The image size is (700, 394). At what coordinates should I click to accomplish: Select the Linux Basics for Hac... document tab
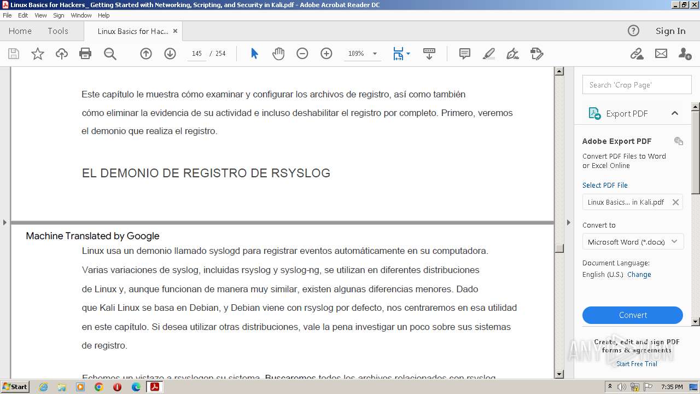pyautogui.click(x=133, y=31)
